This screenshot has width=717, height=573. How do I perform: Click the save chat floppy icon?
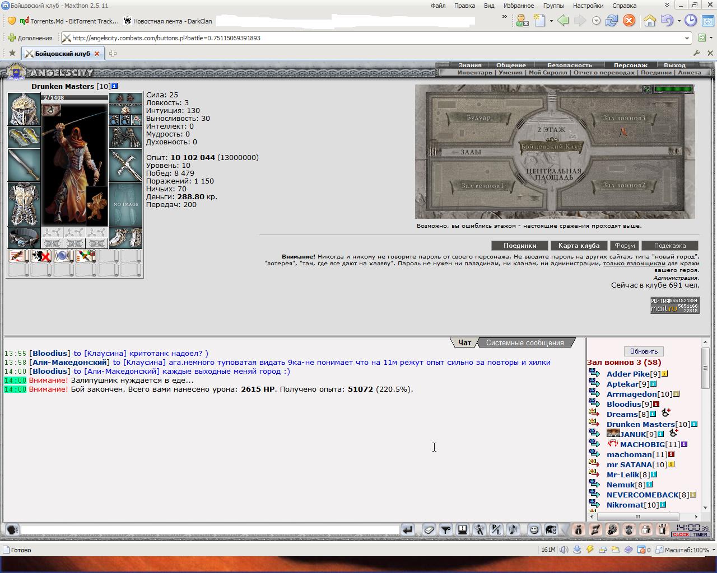(462, 529)
